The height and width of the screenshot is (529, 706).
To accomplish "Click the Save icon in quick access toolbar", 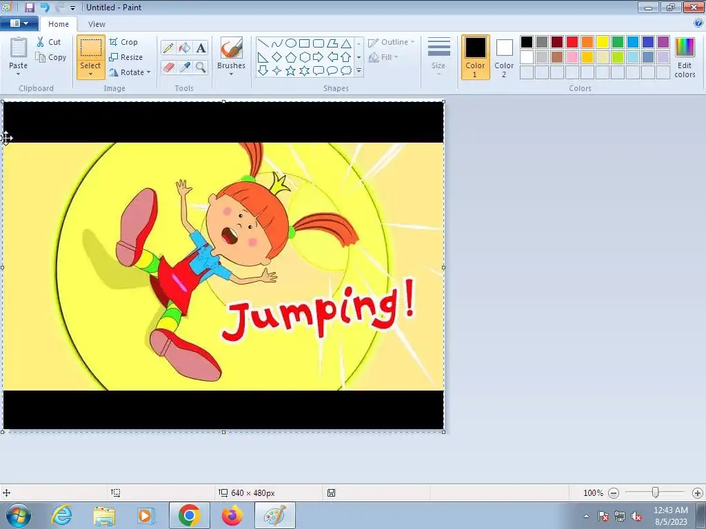I will pyautogui.click(x=29, y=7).
